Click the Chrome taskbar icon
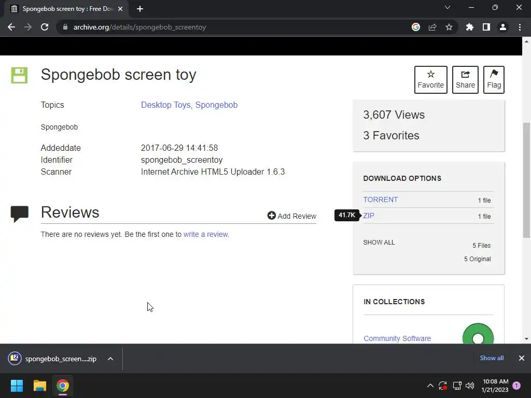Screen dimensions: 531x398 (x=63, y=386)
